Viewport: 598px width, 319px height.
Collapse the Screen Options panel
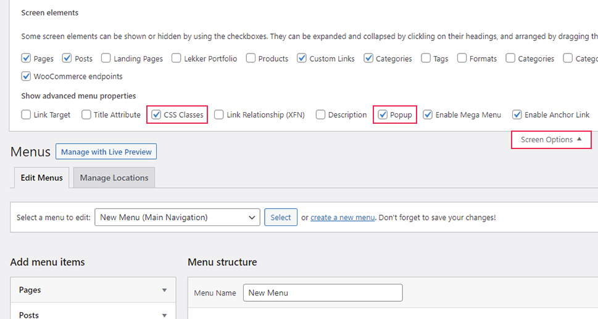point(550,140)
